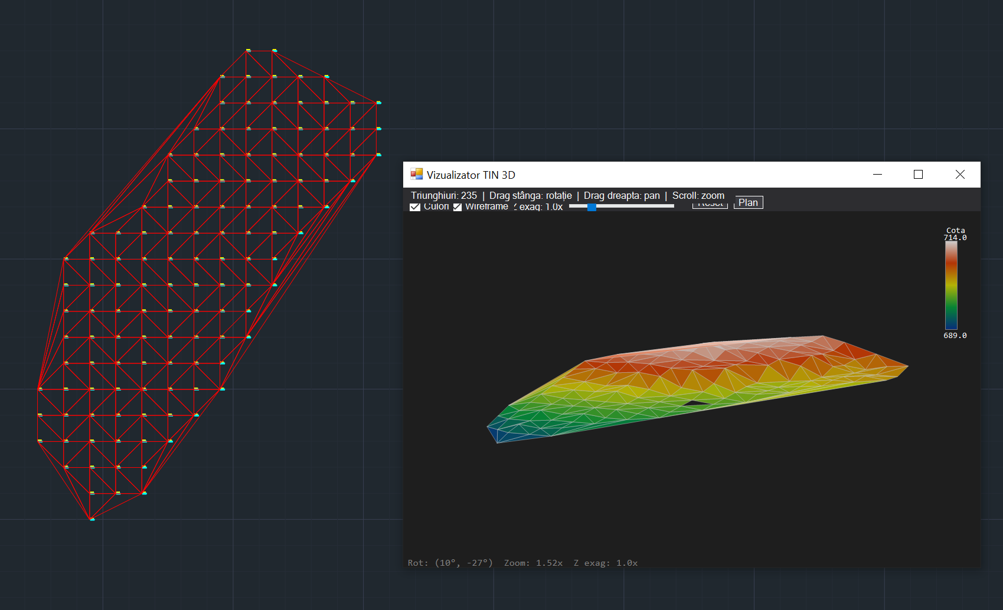Click the Z exag slider thumb

click(592, 206)
